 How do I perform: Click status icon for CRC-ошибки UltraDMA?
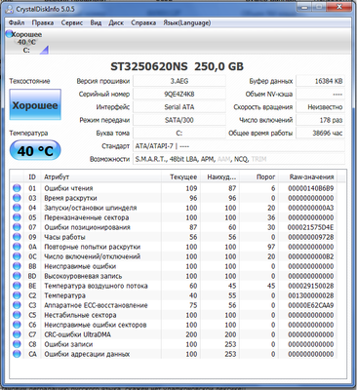pyautogui.click(x=17, y=334)
